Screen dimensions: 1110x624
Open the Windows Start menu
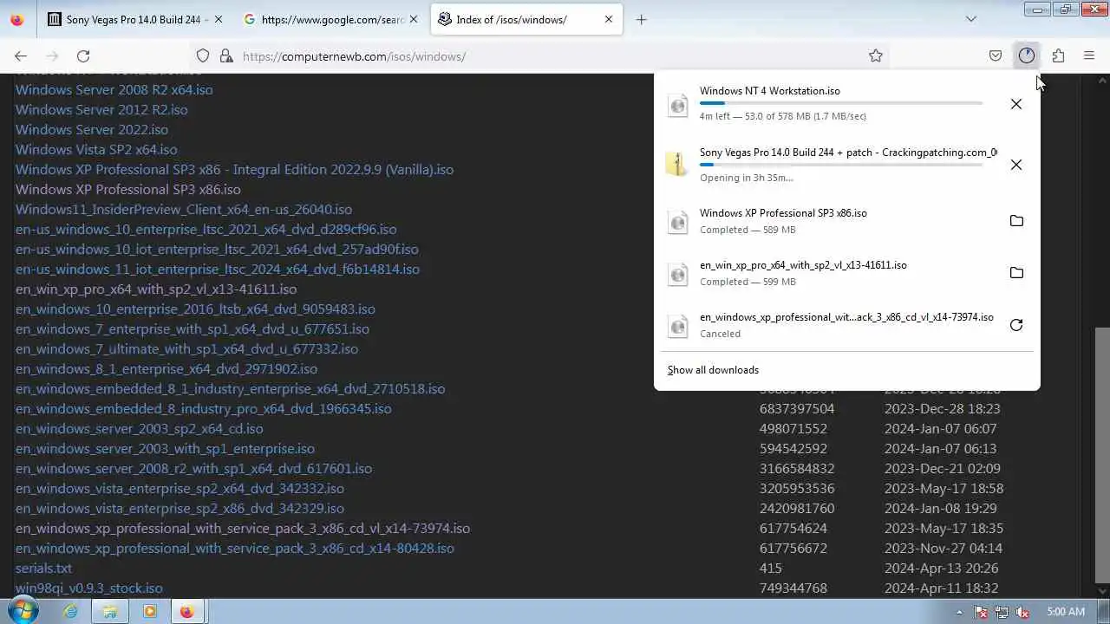tap(23, 611)
